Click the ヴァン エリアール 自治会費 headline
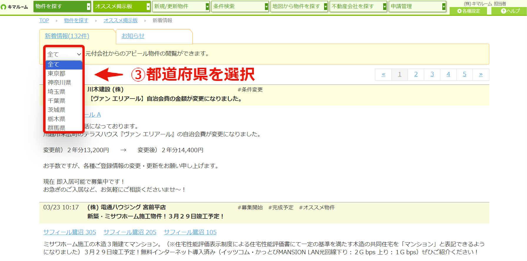The image size is (527, 261). 166,99
